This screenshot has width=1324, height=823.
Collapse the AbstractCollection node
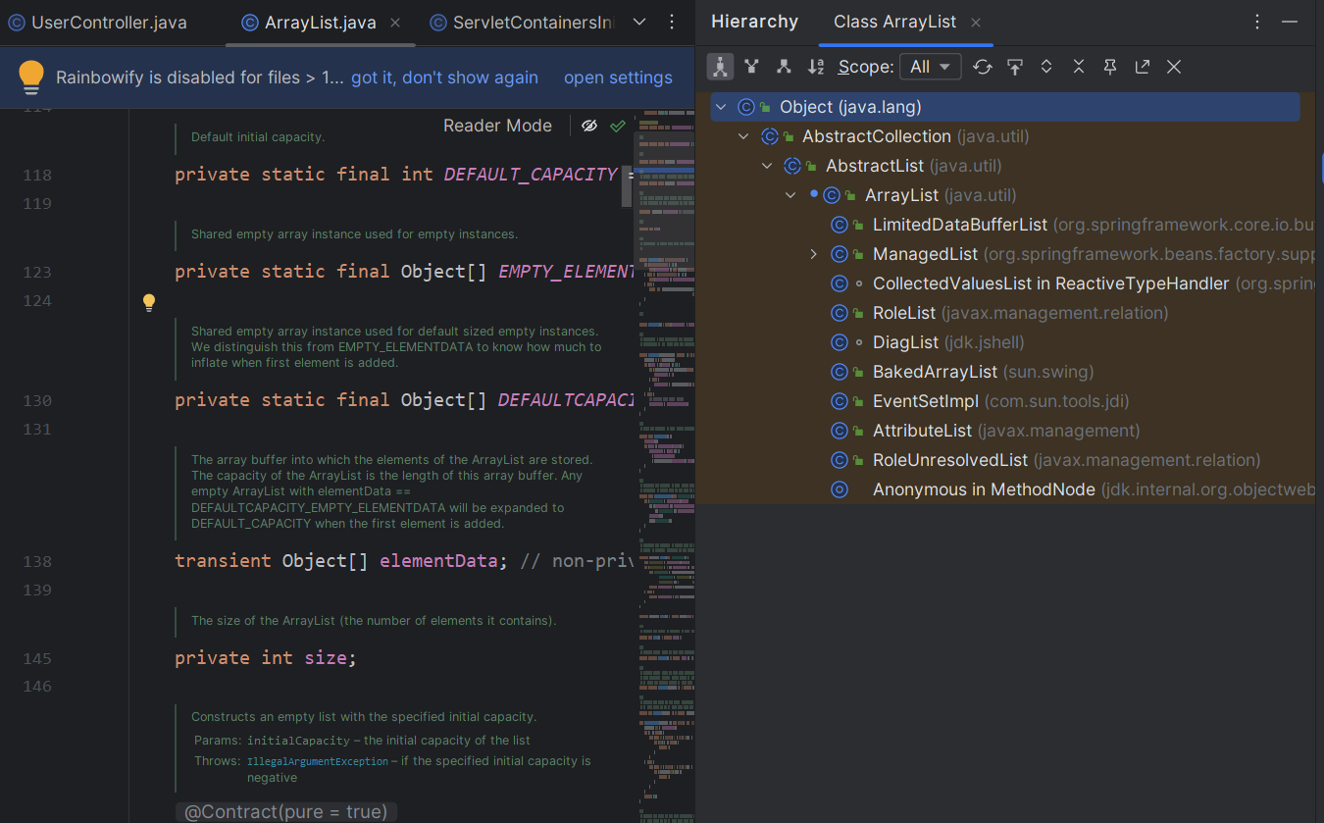tap(743, 136)
